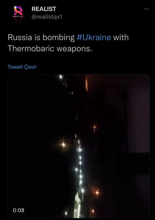Open the @realistqx1 handle link
155x220 pixels.
pos(47,17)
